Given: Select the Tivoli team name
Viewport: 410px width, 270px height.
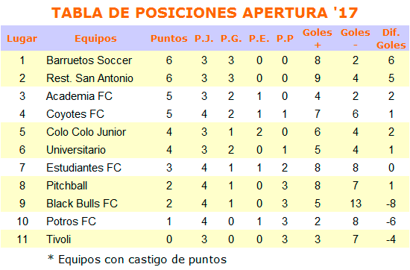Looking at the screenshot, I should [59, 239].
